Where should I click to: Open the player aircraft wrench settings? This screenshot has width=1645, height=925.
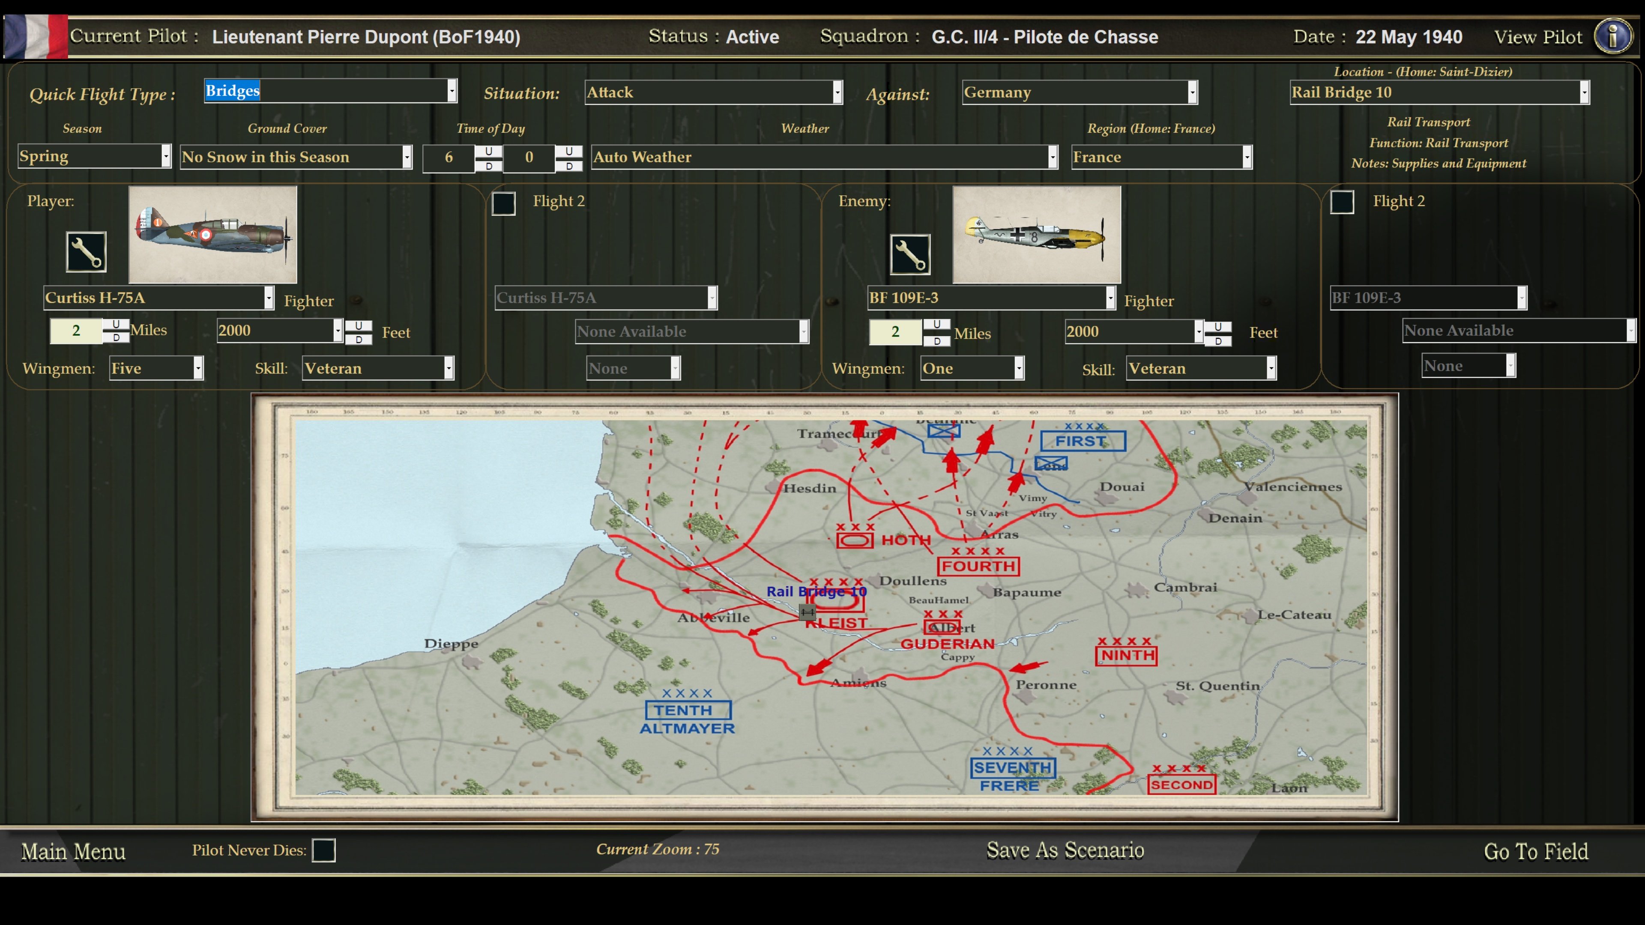[86, 251]
